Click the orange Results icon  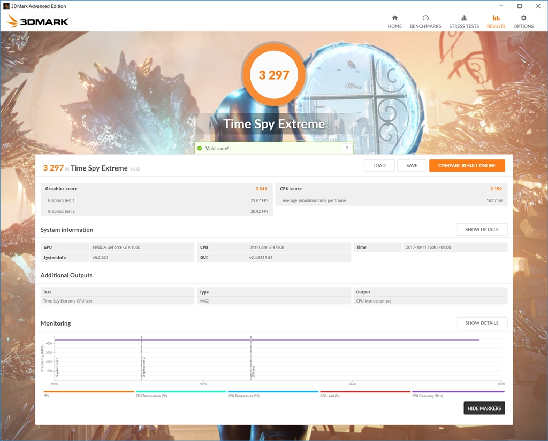[x=496, y=18]
